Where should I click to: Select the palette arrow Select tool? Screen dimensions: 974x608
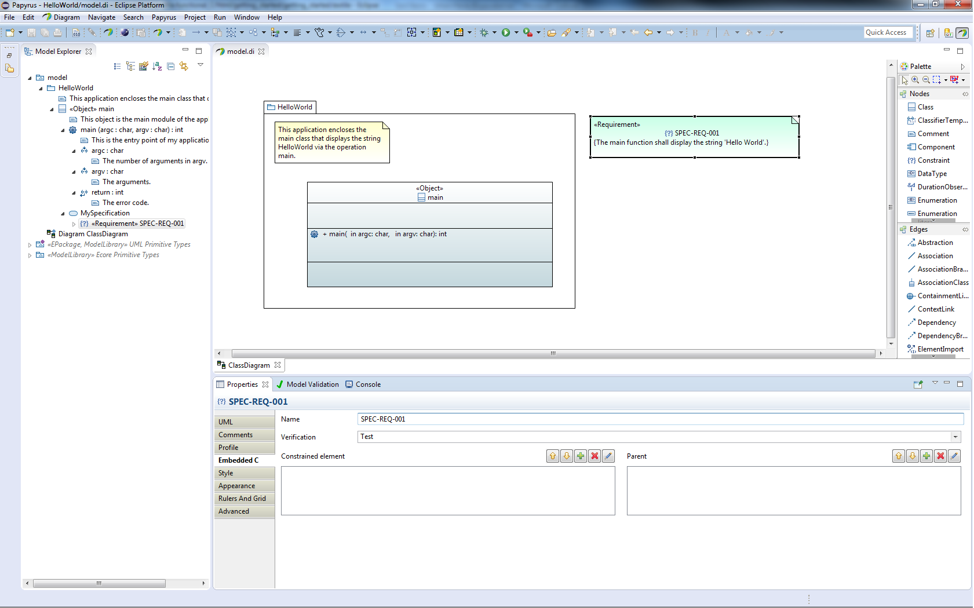[x=904, y=80]
